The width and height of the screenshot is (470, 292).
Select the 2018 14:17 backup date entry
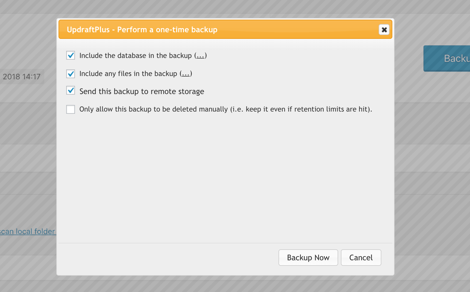click(22, 77)
